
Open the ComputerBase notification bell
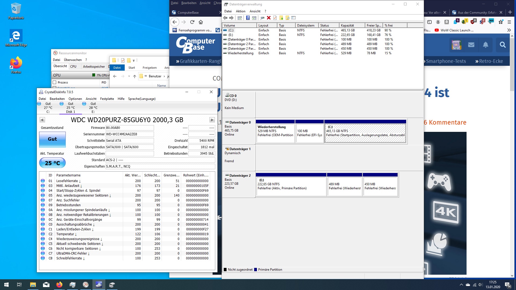point(485,45)
